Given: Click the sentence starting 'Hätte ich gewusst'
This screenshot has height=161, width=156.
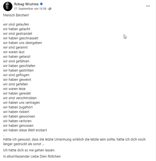Looking at the screenshot, I should click(x=74, y=142).
